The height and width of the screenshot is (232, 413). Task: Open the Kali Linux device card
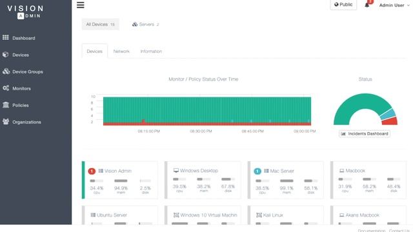point(285,215)
